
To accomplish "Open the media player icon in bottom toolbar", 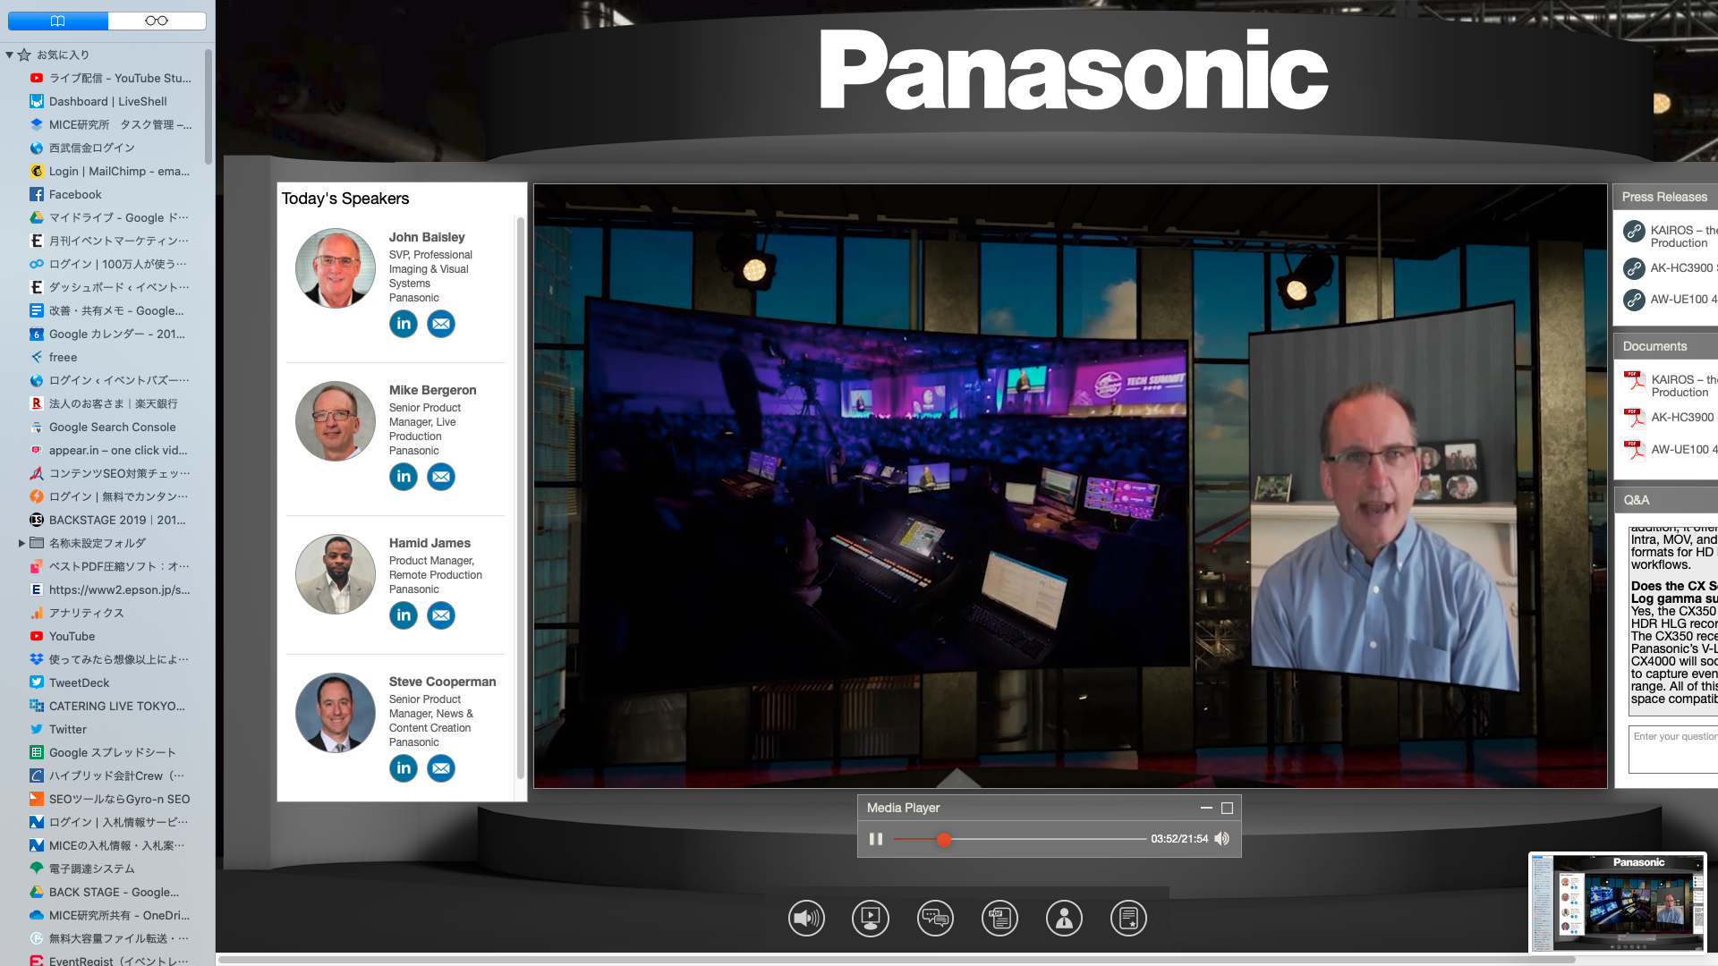I will [x=871, y=919].
